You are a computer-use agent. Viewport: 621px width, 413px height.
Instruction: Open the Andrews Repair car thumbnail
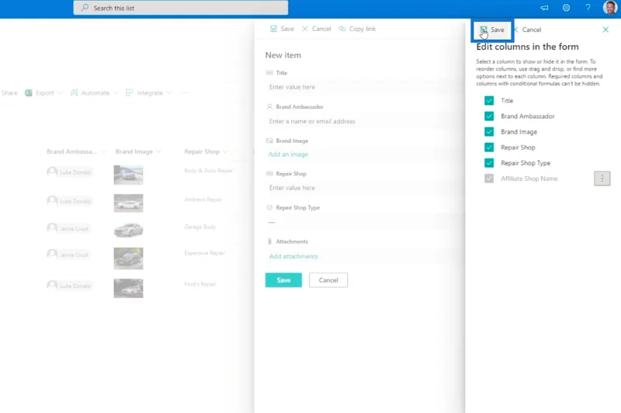[x=128, y=203]
